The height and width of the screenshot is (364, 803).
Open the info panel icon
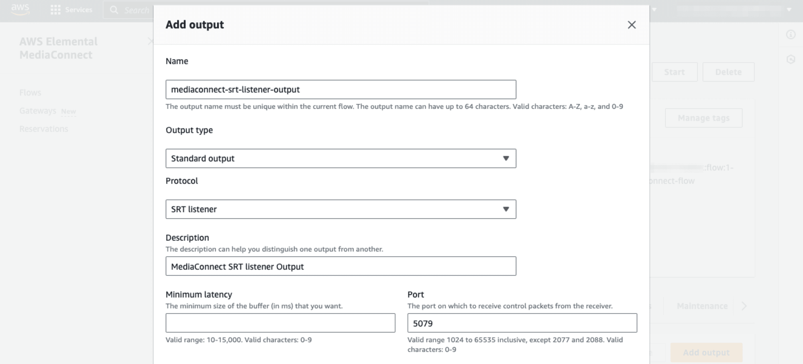(791, 35)
